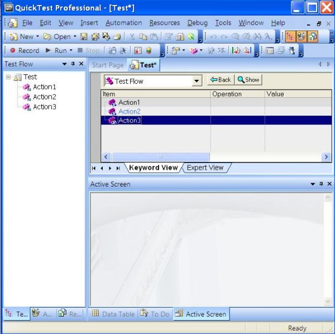The image size is (335, 334).
Task: Click the Show button in Keyword View
Action: click(x=248, y=80)
